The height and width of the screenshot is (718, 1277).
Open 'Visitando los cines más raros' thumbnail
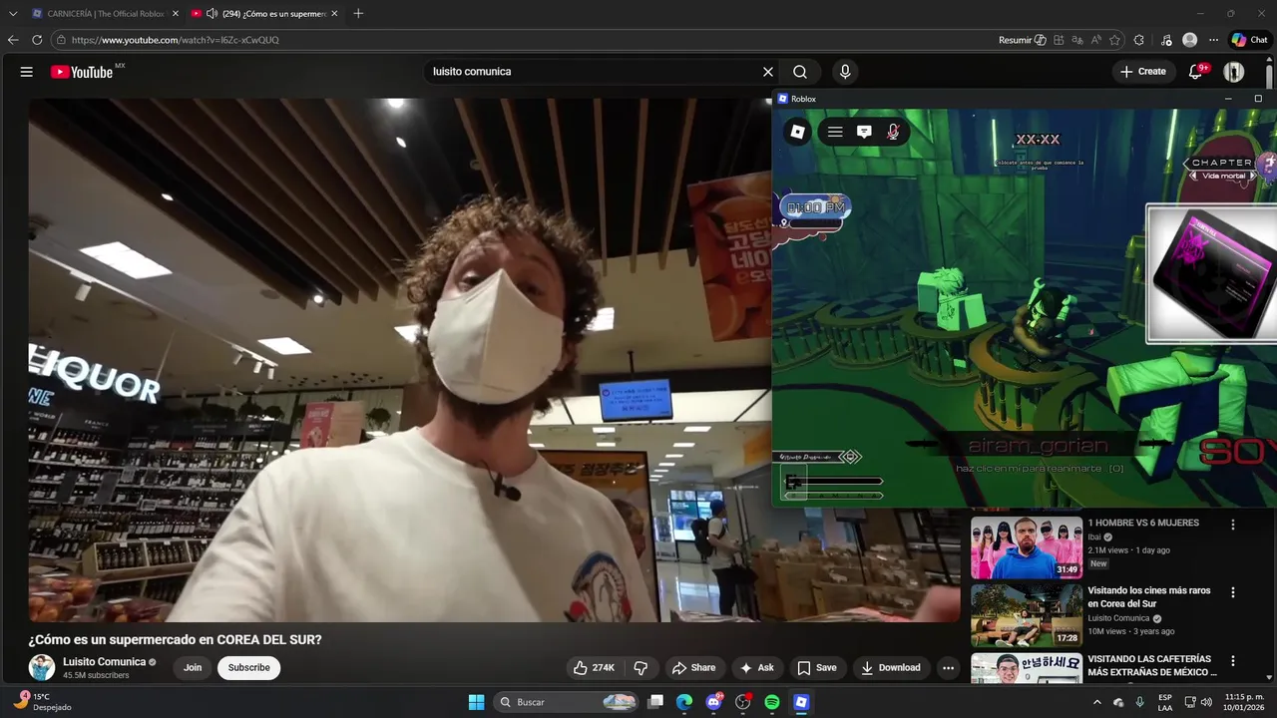tap(1027, 616)
